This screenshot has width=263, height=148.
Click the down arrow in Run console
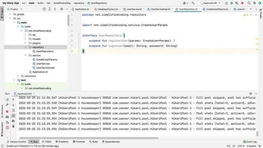[13, 105]
